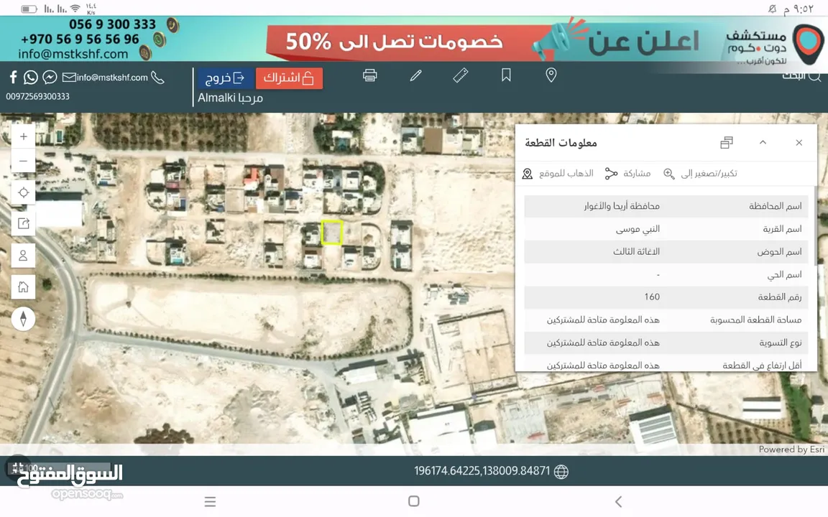
Task: Select parcel number 160 value
Action: click(x=652, y=297)
